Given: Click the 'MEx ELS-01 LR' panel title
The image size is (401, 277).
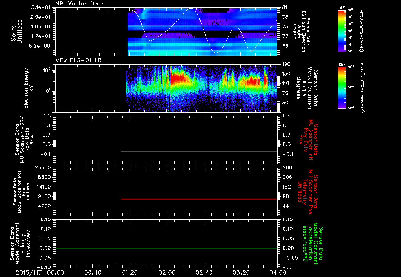Looking at the screenshot, I should point(78,60).
